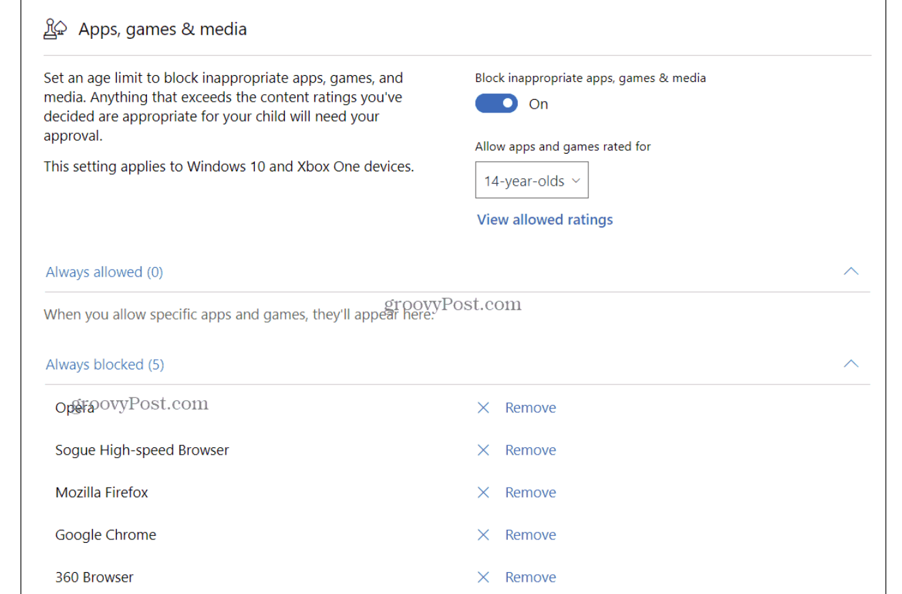Remove Mozilla Firefox from blocked apps

530,492
